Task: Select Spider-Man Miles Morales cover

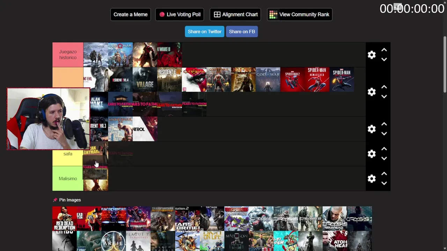Action: 342,79
